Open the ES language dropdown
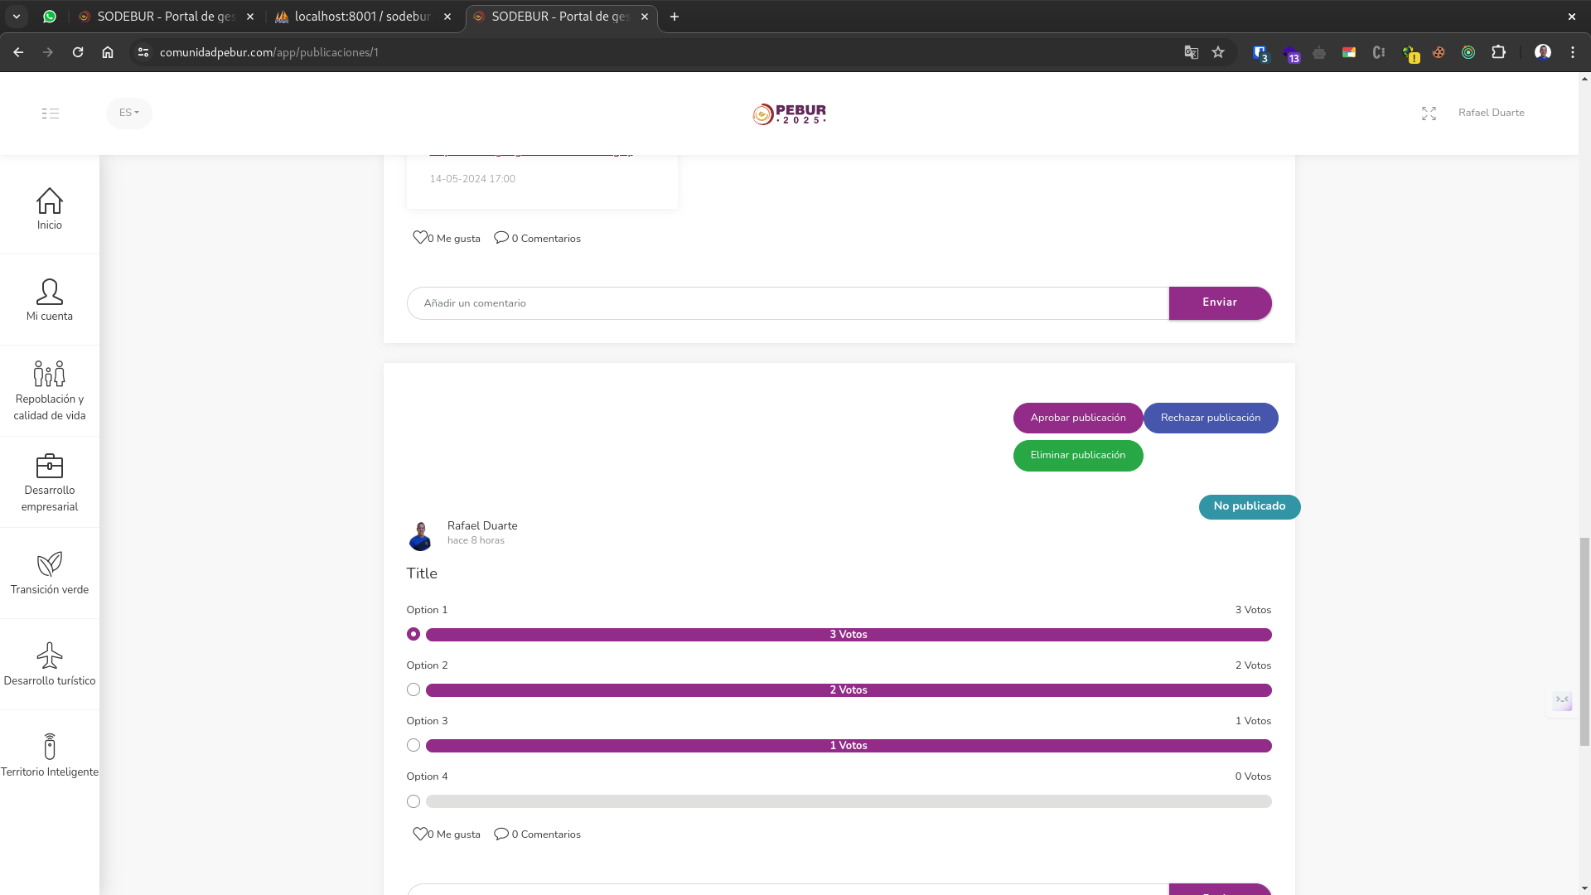Image resolution: width=1591 pixels, height=895 pixels. (129, 113)
